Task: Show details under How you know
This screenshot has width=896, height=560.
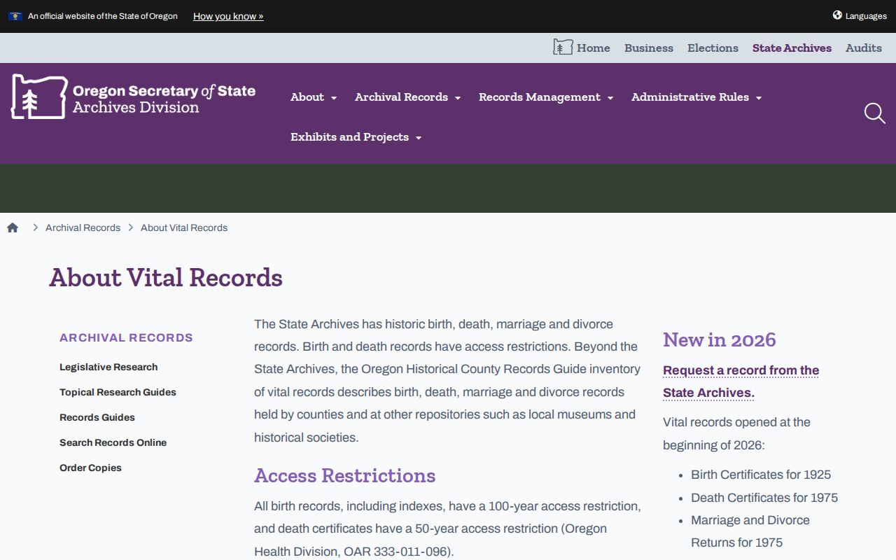Action: [x=228, y=16]
